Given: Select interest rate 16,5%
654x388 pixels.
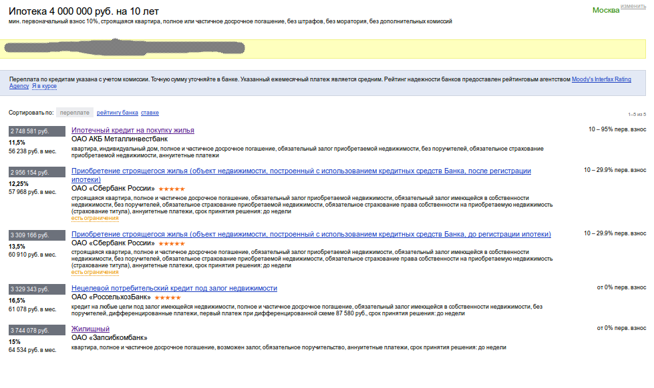Looking at the screenshot, I should click(x=17, y=301).
